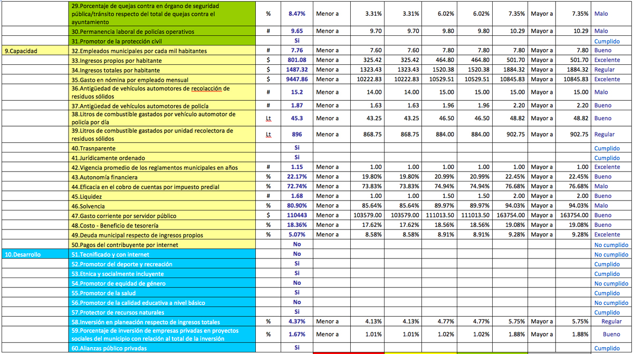Click the '43.Autonomía financiera' label

click(x=104, y=177)
